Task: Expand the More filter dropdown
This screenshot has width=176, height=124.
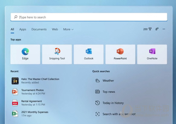Action: [68, 29]
